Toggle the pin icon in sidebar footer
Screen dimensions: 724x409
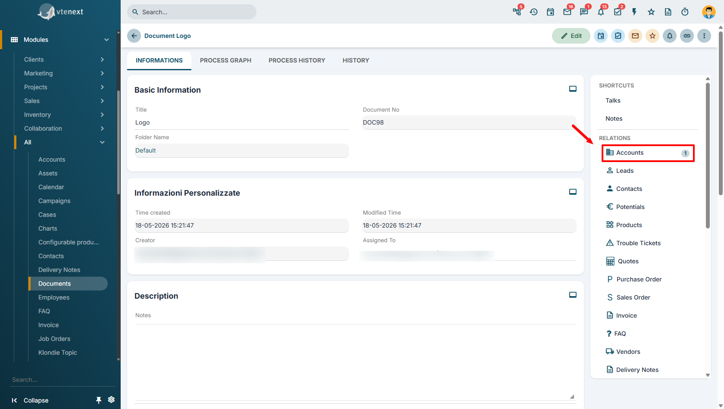(x=99, y=400)
